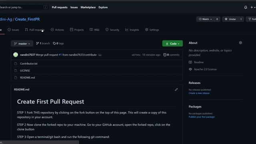Click the commit hash link
Screen dimensions: 256x144
tap(136, 55)
